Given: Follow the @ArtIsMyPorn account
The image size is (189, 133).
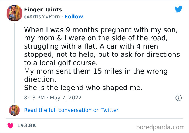Looking at the screenshot, I should 74,17.
